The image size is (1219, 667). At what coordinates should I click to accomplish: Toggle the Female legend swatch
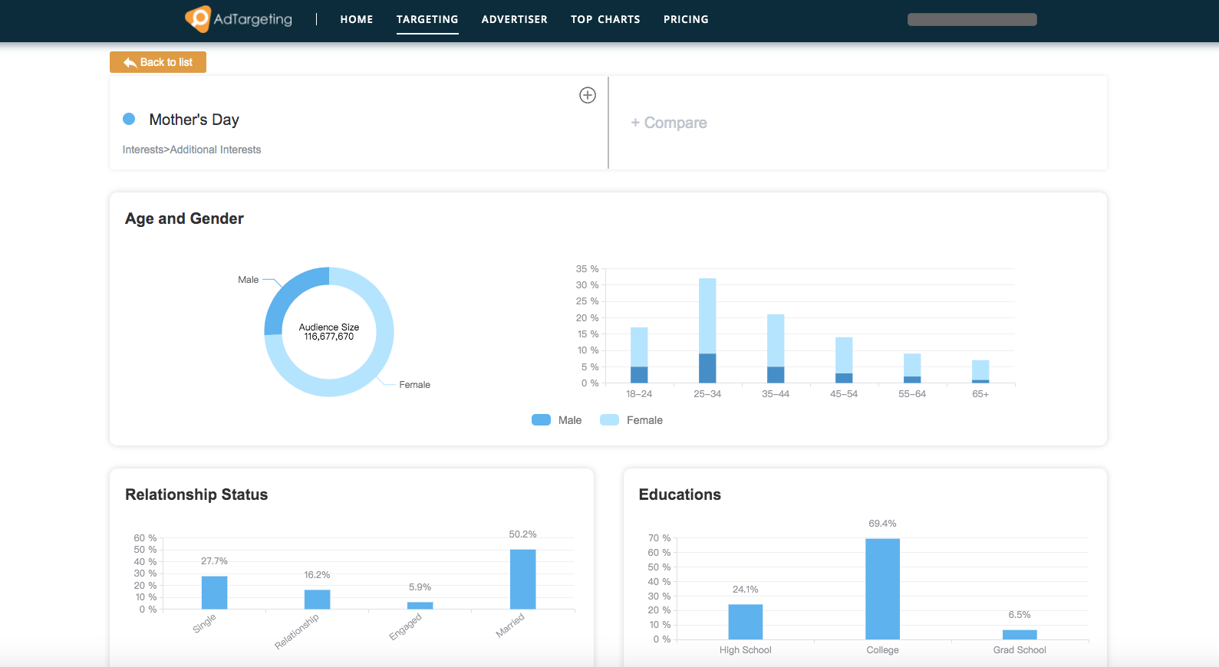609,420
